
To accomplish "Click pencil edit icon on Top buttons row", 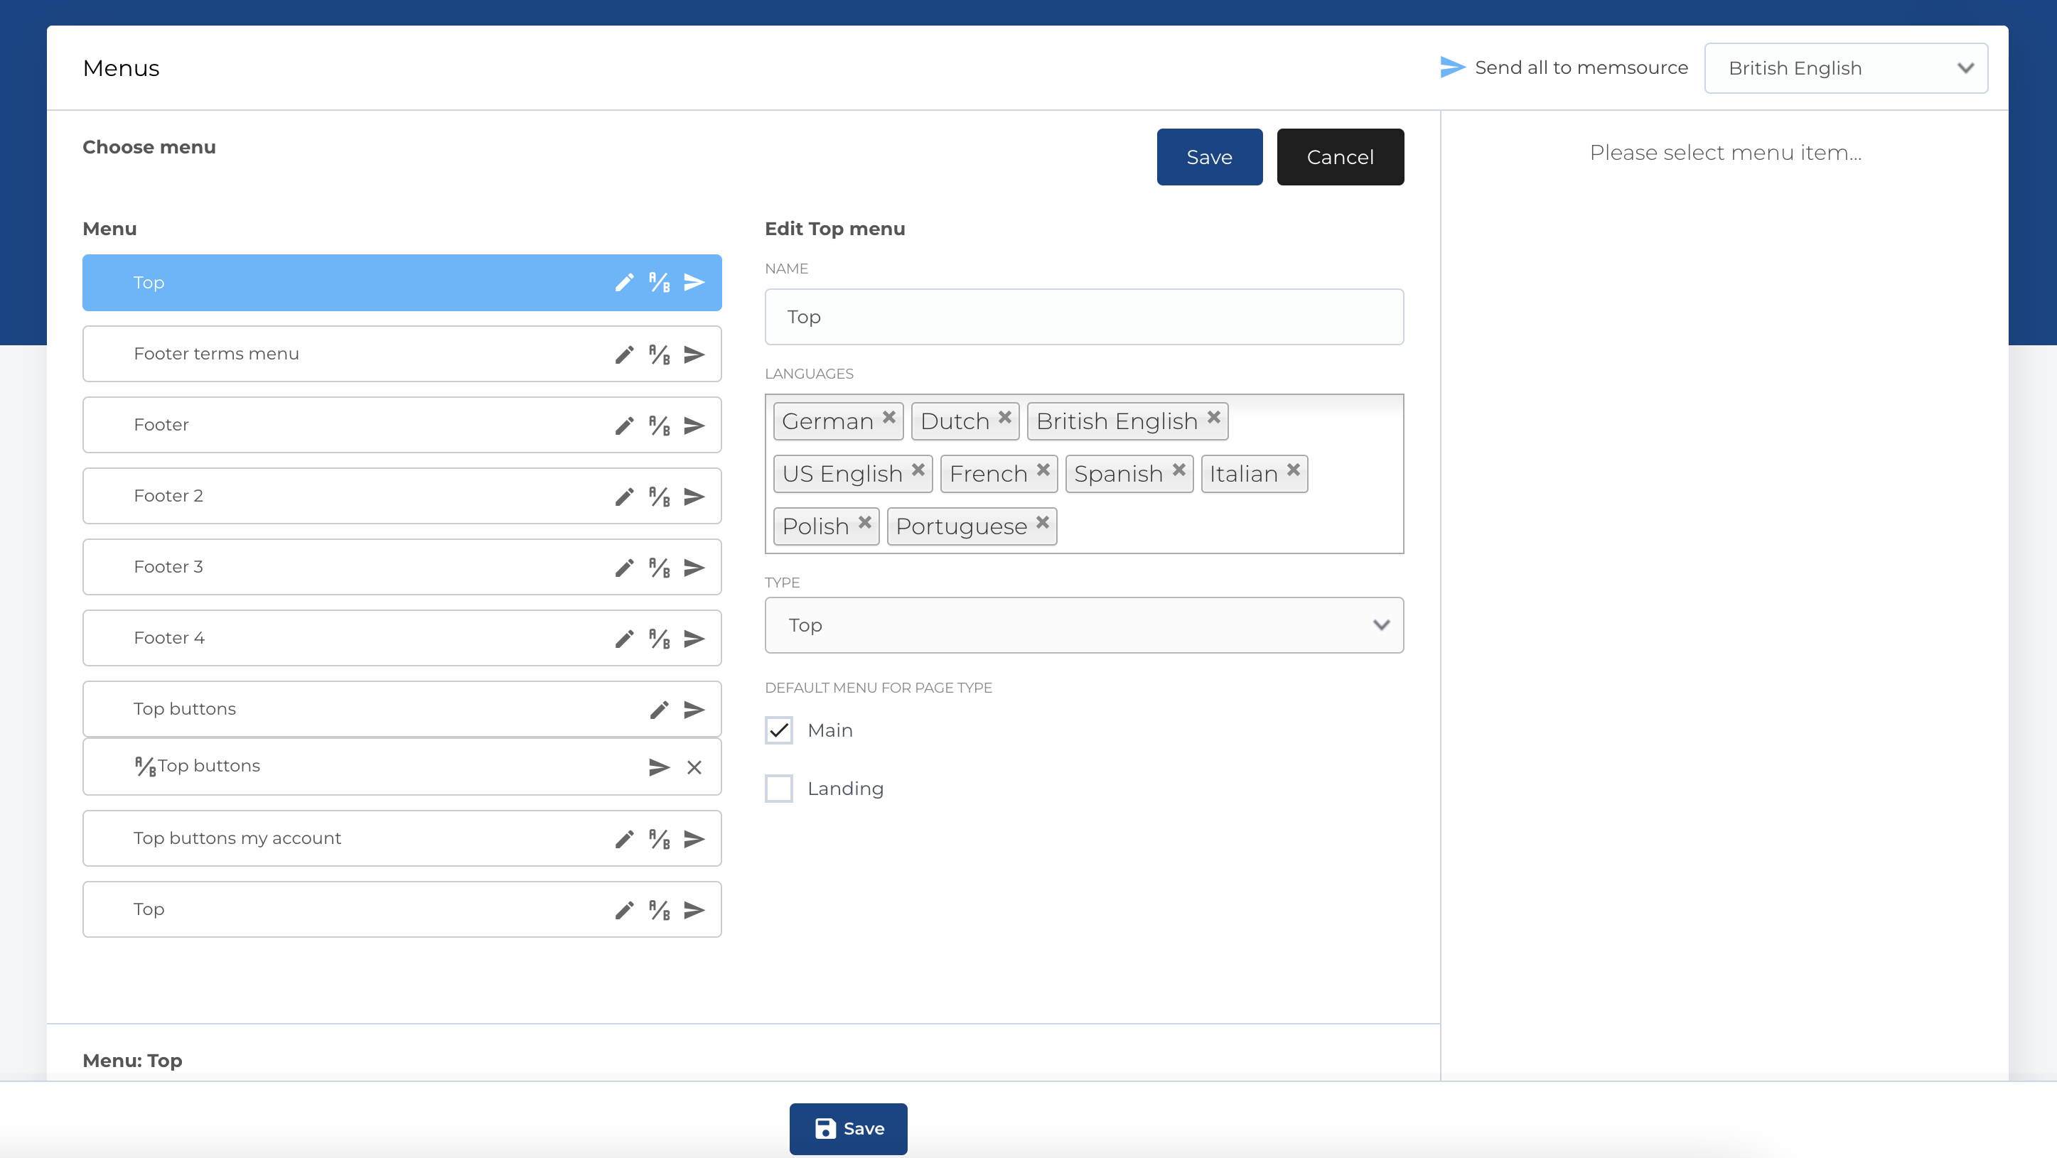I will coord(659,710).
